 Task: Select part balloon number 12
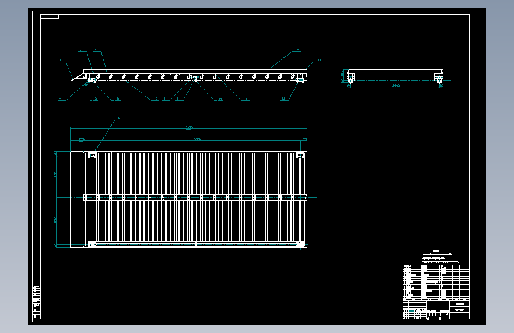point(283,98)
